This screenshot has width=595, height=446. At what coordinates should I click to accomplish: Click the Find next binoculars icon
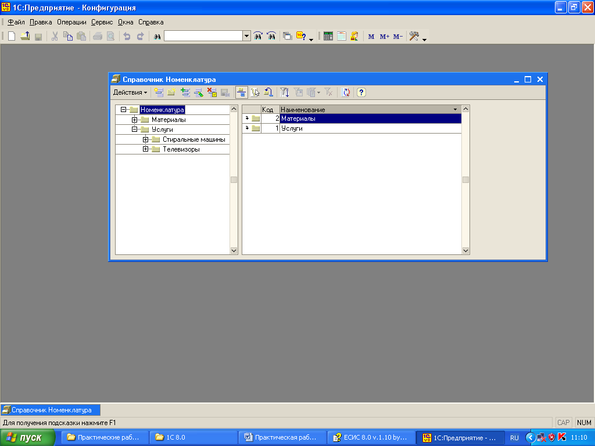(x=258, y=37)
